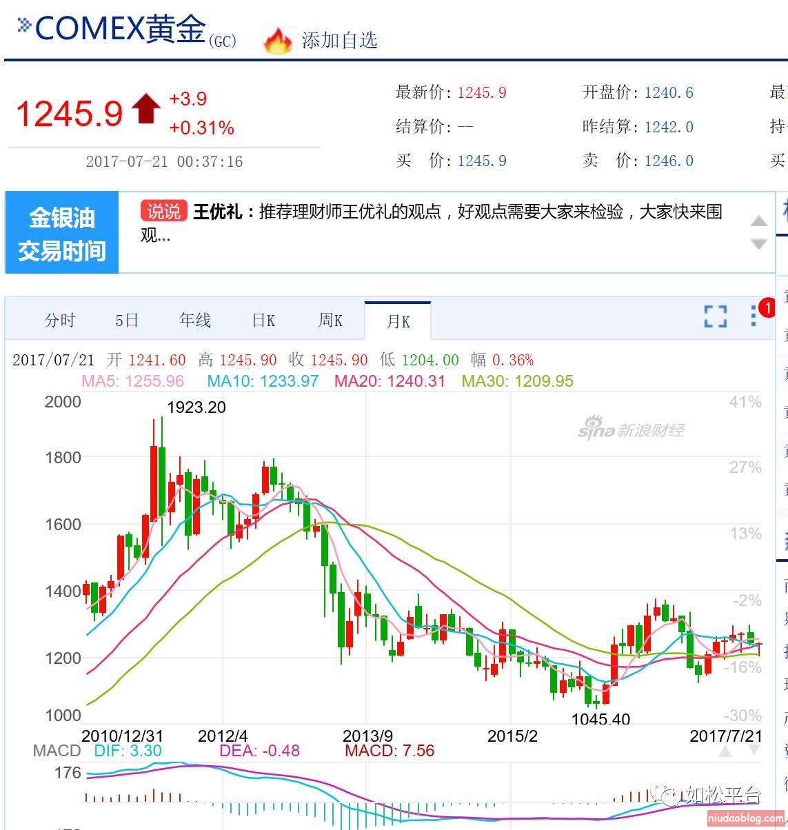
Task: Click 添加自选 to add to watchlist
Action: 339,41
